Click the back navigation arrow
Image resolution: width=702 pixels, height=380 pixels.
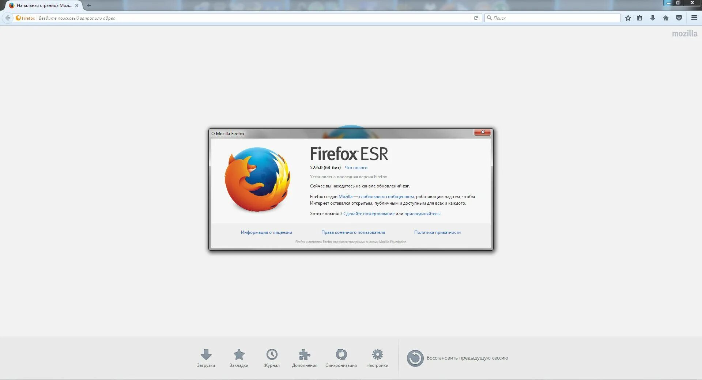(8, 18)
